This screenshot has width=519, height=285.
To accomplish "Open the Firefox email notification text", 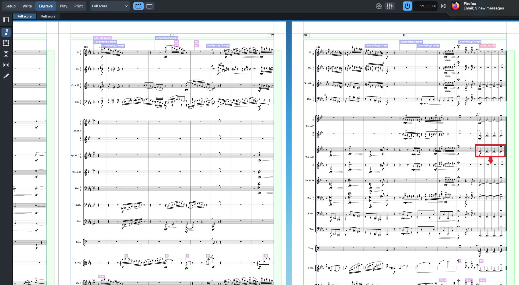I will [484, 8].
